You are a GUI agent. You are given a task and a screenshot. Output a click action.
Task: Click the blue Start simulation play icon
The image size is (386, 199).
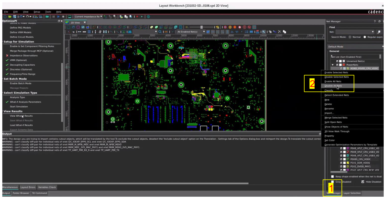click(x=59, y=17)
